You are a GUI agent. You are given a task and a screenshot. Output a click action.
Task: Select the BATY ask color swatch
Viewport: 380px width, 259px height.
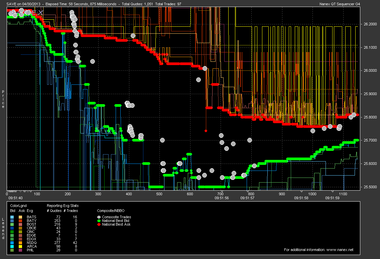[x=20, y=221]
